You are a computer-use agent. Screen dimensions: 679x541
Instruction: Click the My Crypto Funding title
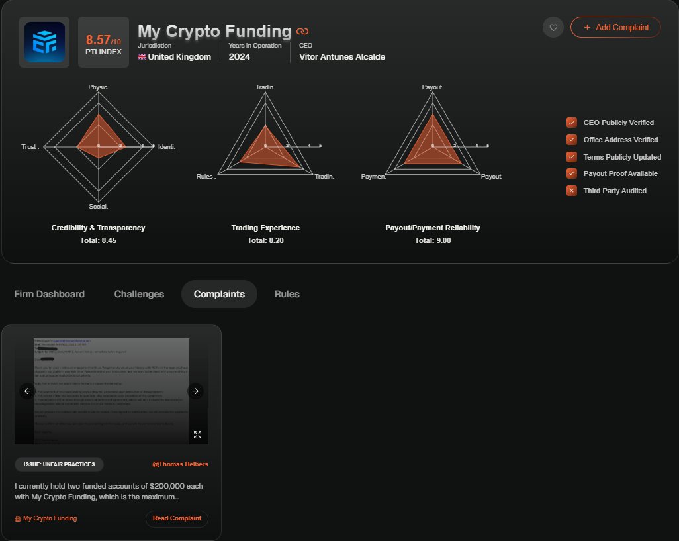[x=214, y=31]
